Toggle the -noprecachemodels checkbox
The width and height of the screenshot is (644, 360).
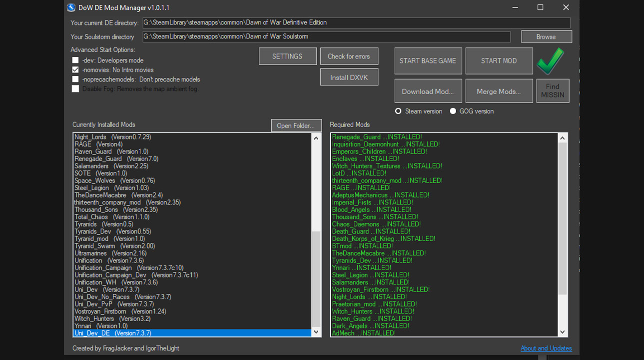[75, 79]
